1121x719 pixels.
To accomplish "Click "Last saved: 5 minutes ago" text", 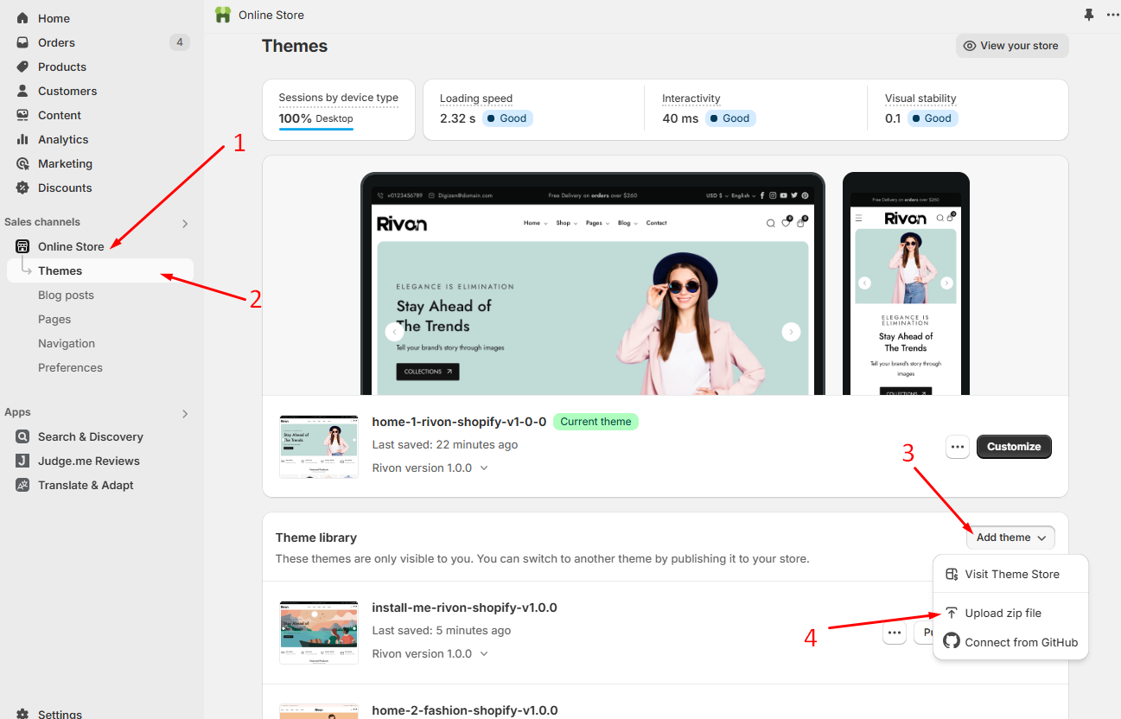I will 442,630.
